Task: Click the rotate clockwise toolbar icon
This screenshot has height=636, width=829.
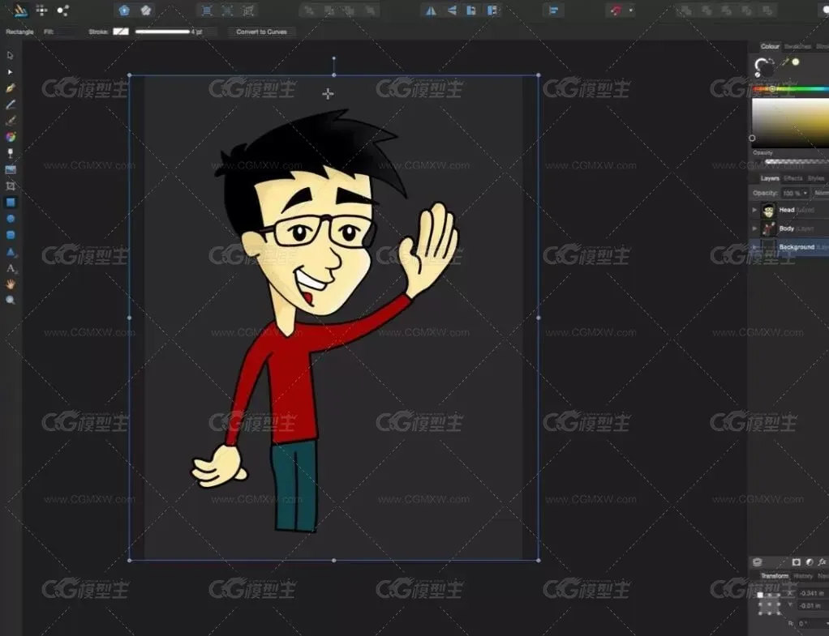Action: point(492,10)
